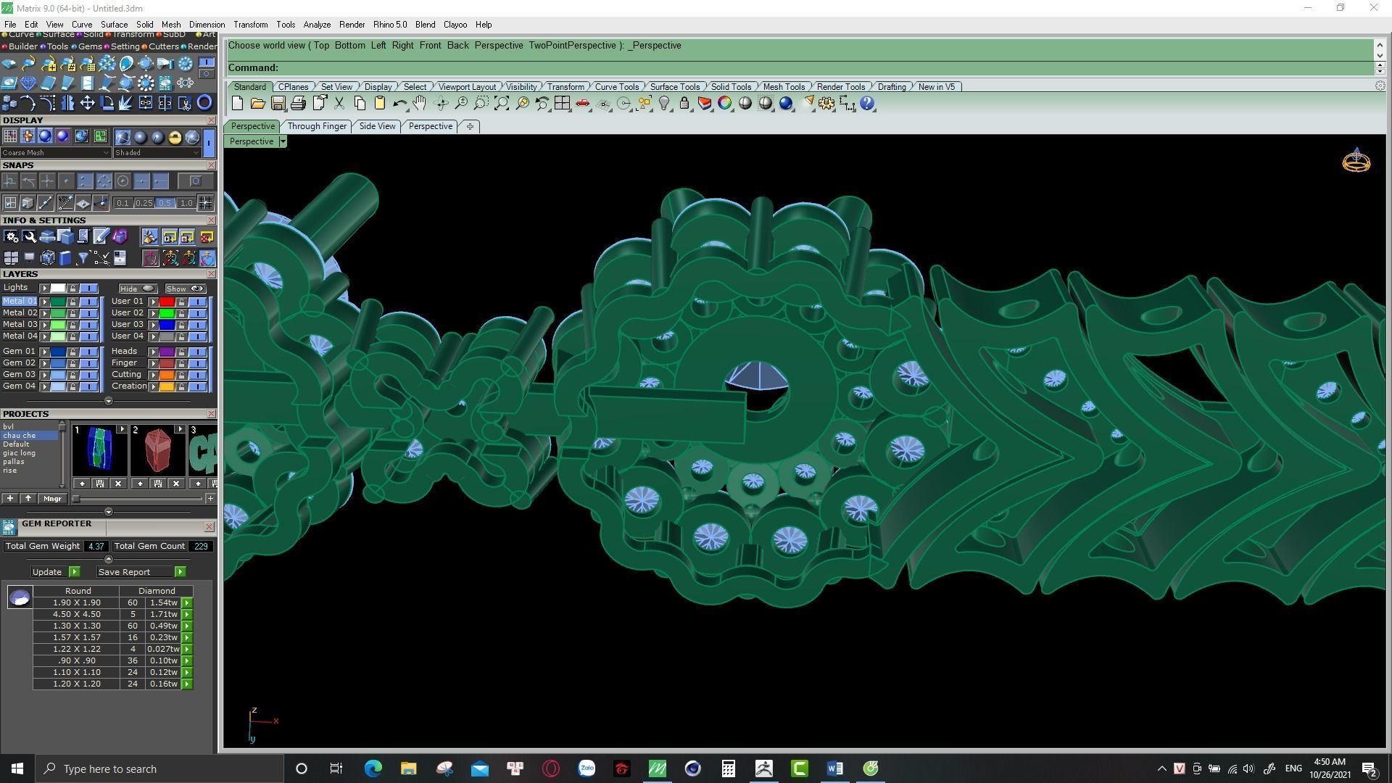Open the Surface menu
Image resolution: width=1392 pixels, height=783 pixels.
[x=114, y=25]
